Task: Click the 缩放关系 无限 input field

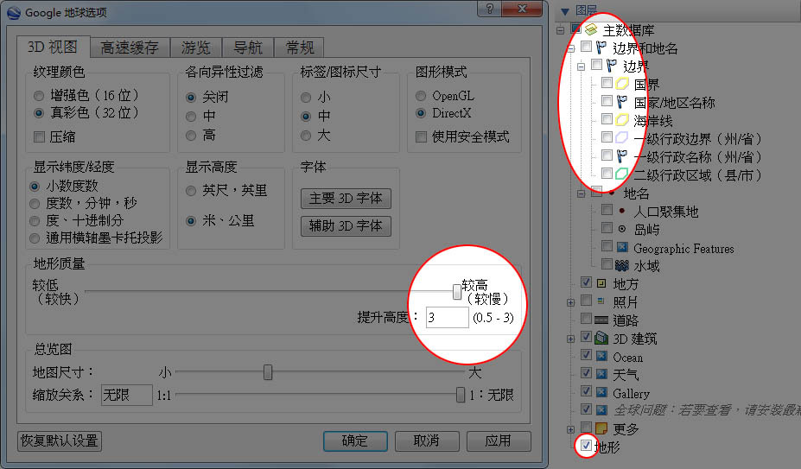Action: 127,395
